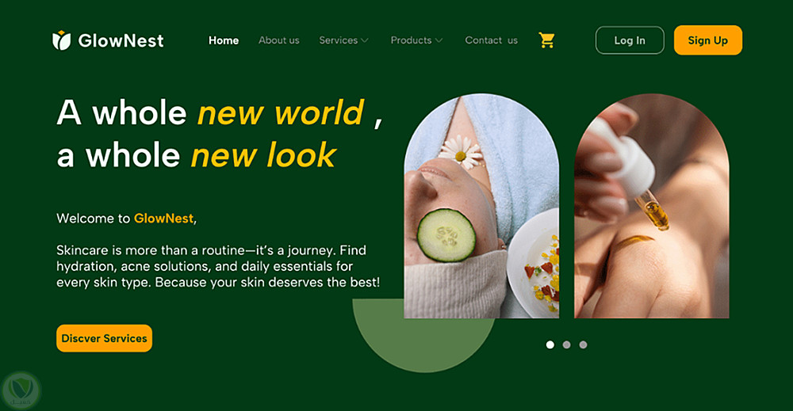Viewport: 793px width, 411px height.
Task: Open the Products menu item
Action: [x=411, y=40]
